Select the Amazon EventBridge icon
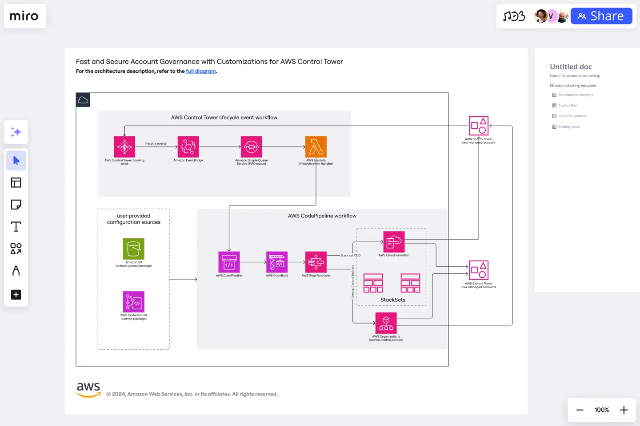 point(188,147)
